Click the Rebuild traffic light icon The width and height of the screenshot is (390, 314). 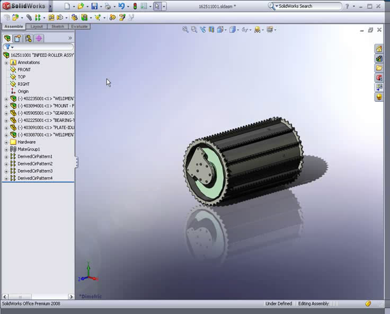(135, 6)
